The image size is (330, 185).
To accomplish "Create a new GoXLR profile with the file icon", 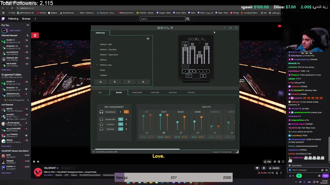I will [x=115, y=82].
